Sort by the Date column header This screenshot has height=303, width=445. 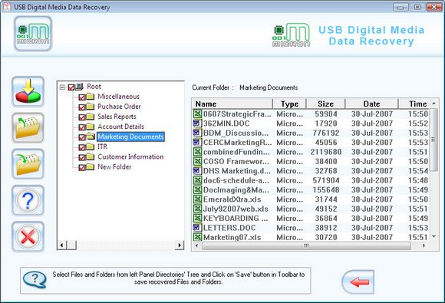click(371, 104)
